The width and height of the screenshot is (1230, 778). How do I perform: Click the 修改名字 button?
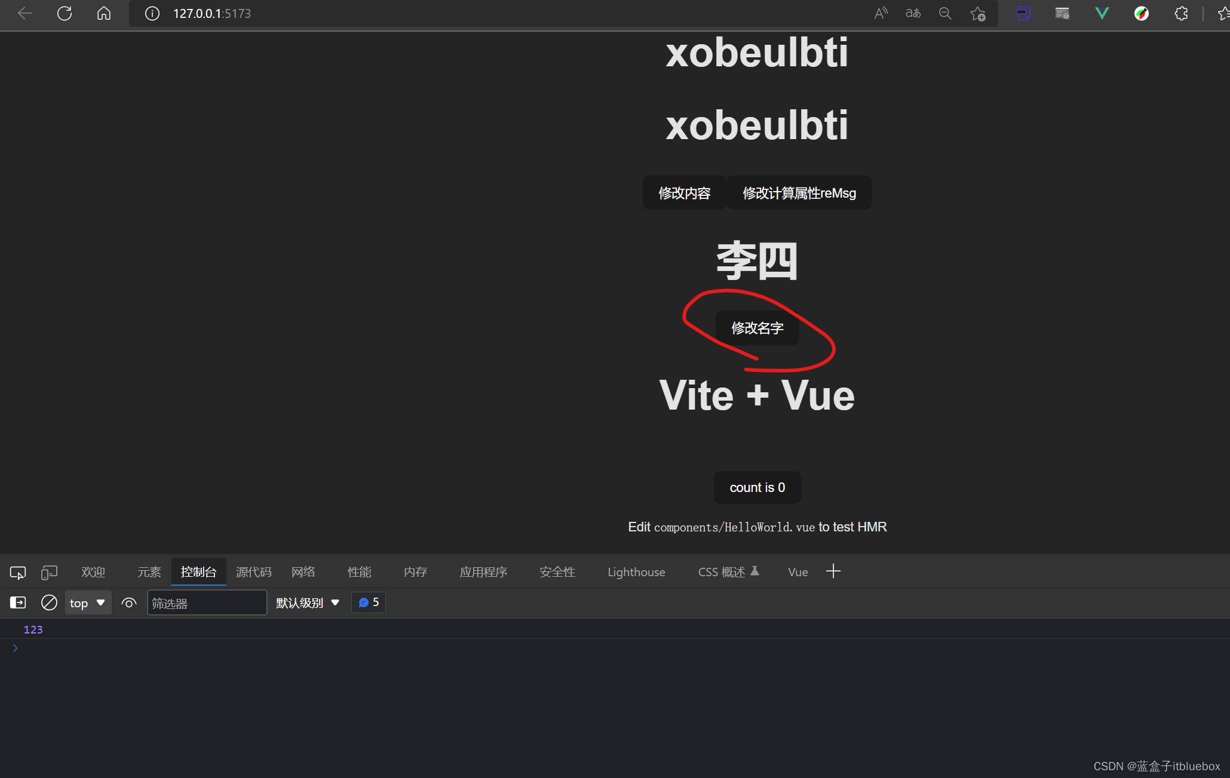(x=757, y=328)
